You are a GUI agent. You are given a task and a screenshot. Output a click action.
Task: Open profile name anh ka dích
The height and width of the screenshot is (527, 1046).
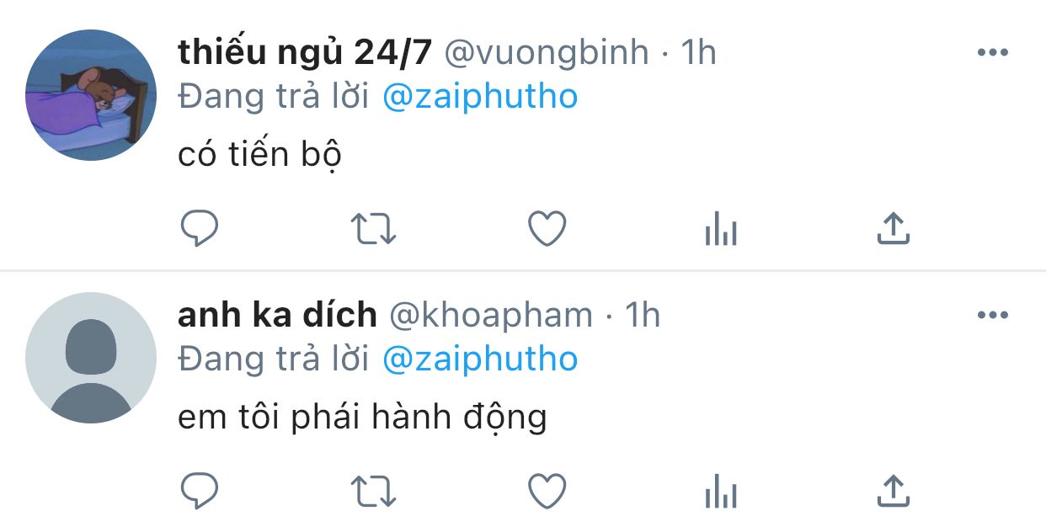point(277,316)
